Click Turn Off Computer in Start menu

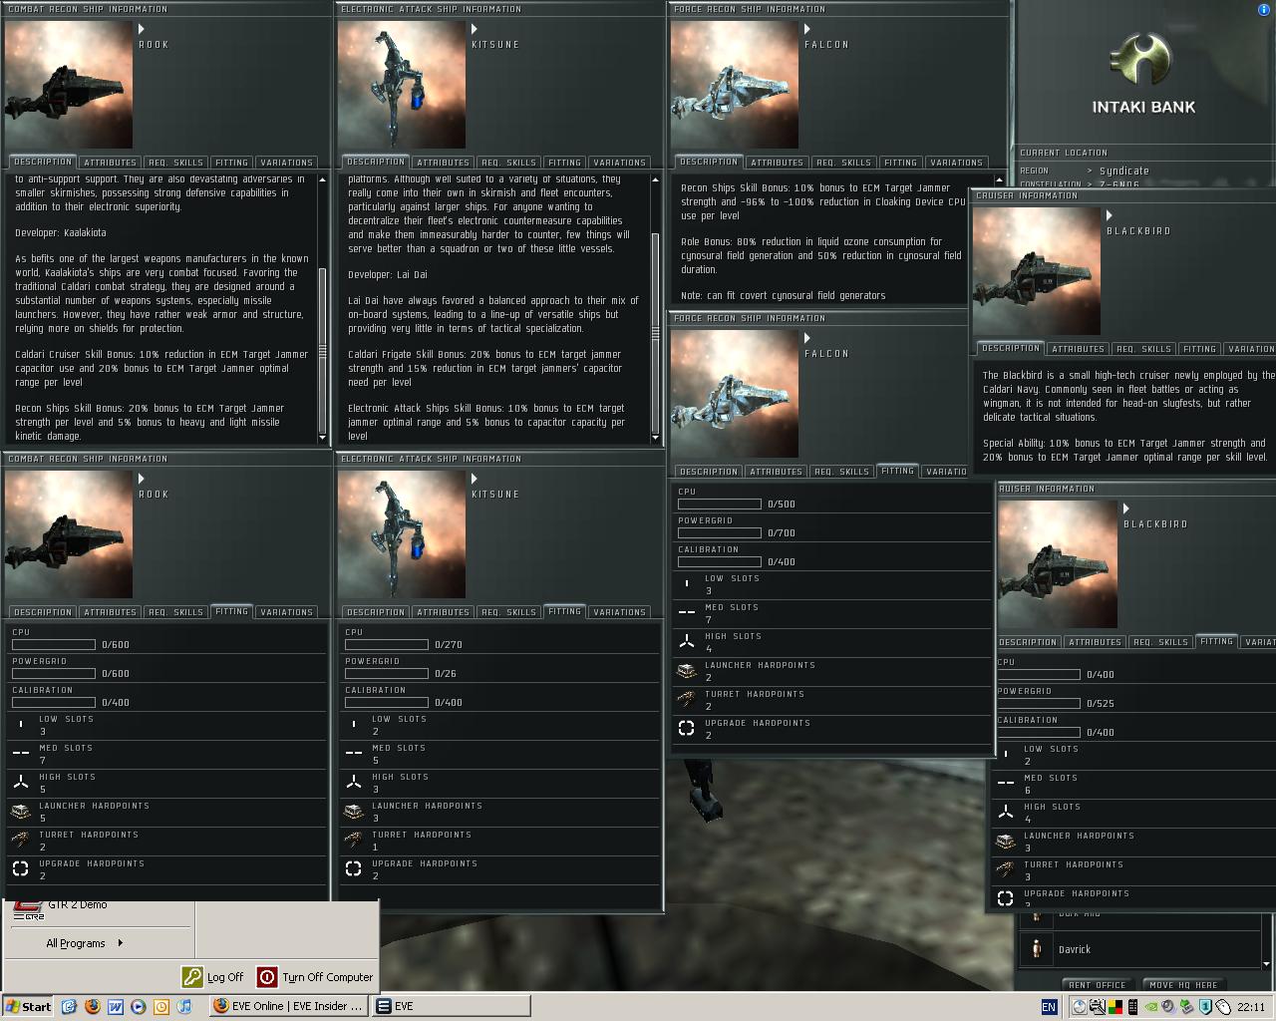click(x=316, y=977)
